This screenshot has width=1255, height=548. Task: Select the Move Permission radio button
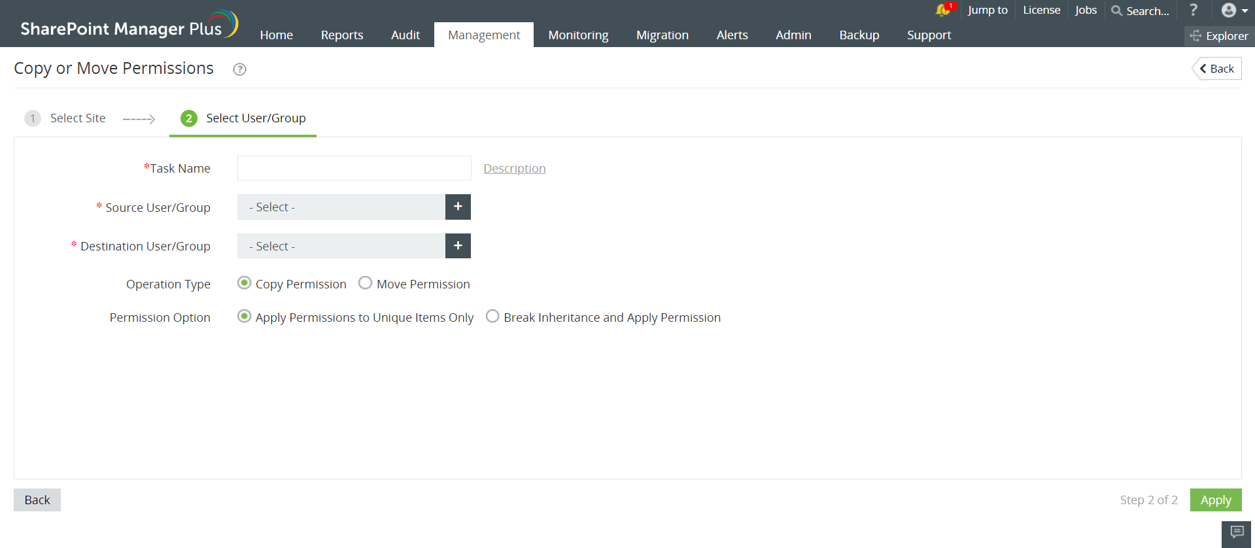pos(366,283)
